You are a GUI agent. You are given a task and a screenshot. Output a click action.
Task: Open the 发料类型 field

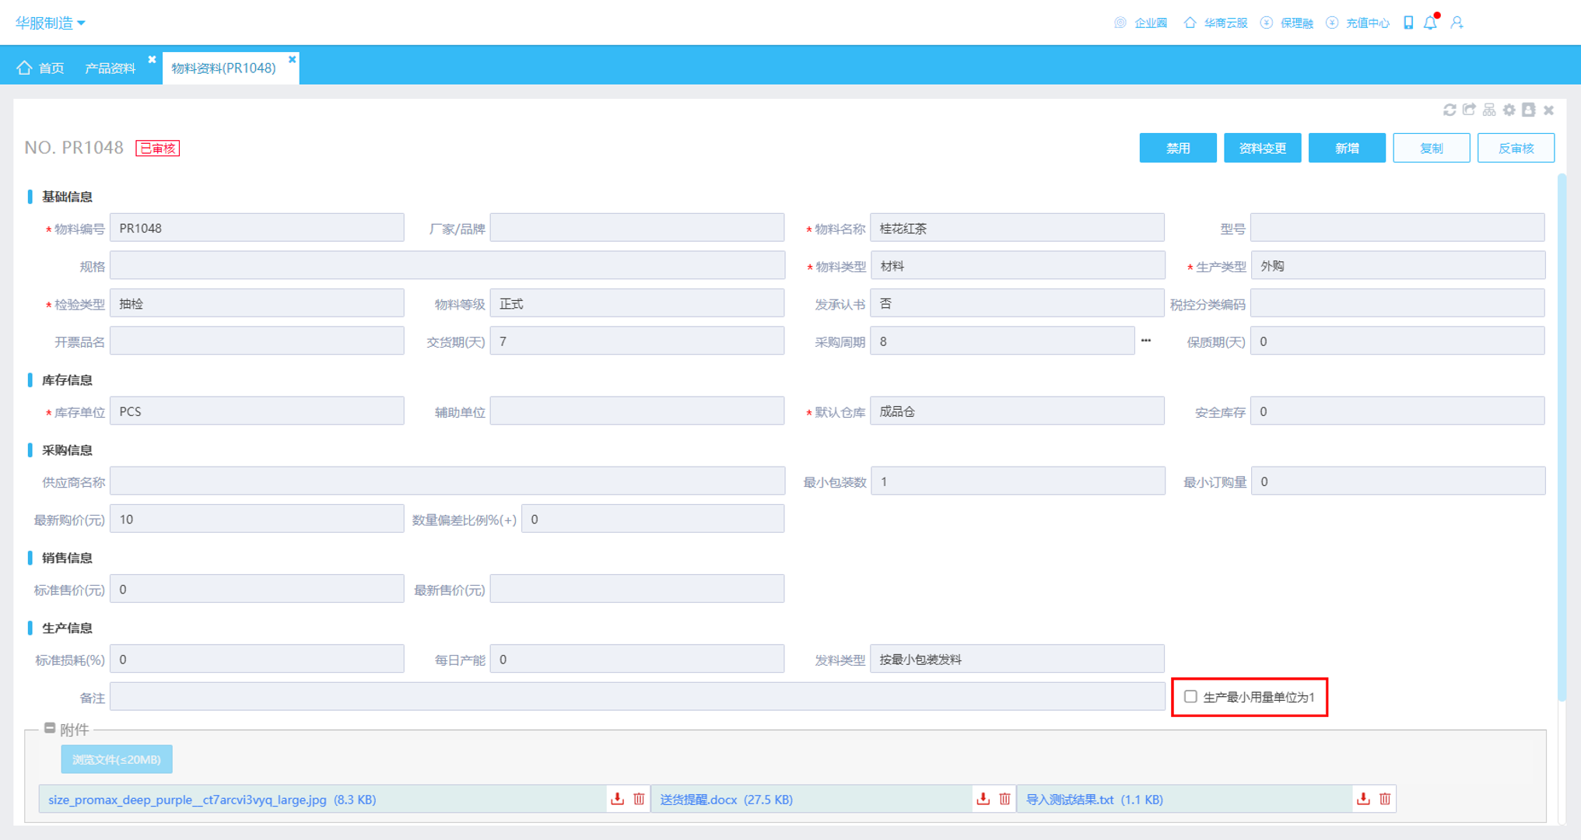(1018, 659)
